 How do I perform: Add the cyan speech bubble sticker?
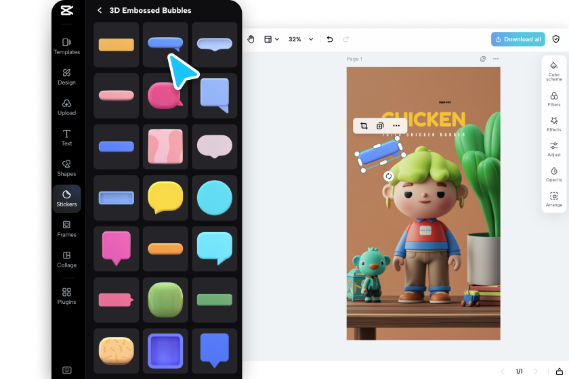point(215,249)
